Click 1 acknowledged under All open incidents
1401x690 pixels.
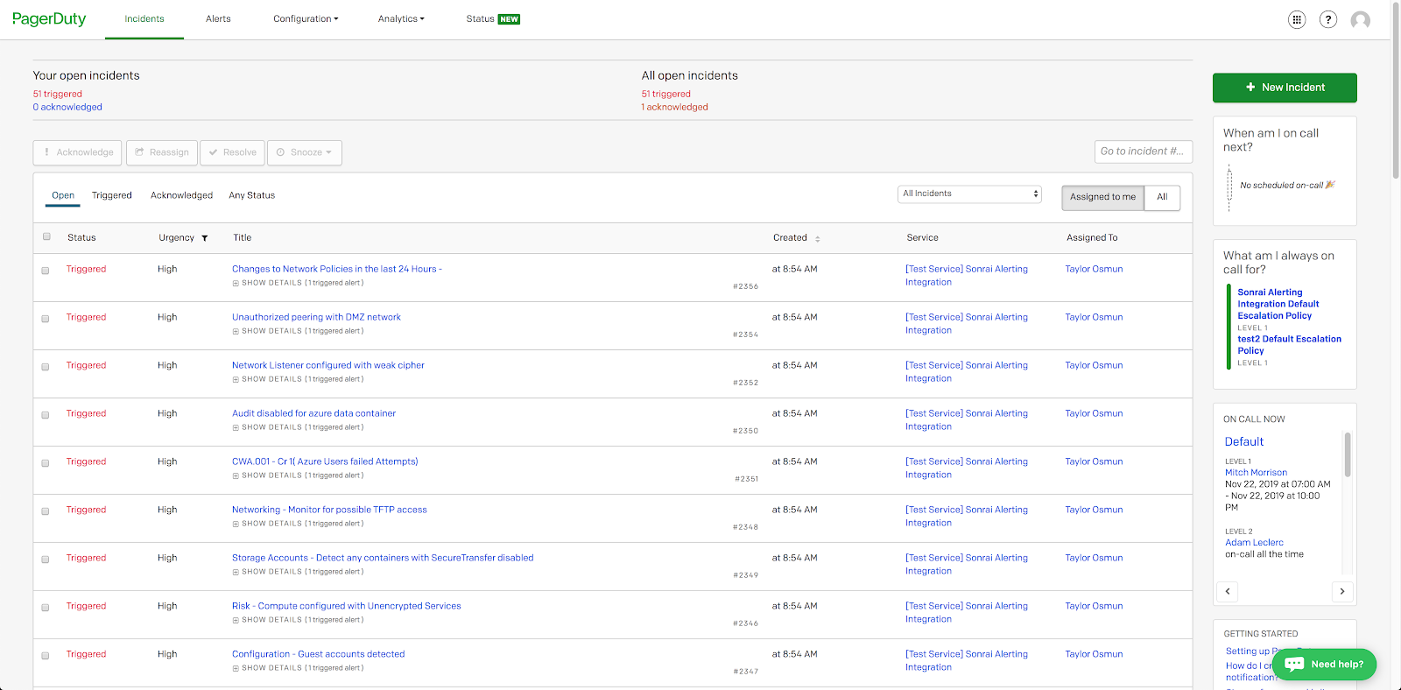[x=674, y=107]
